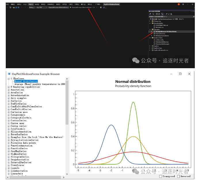Click the Redo arrow in Visual Studio toolbar
The width and height of the screenshot is (198, 181).
25,7
